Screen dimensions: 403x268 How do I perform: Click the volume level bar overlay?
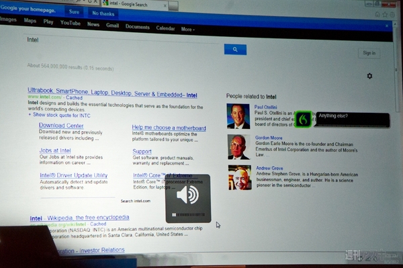pos(188,214)
